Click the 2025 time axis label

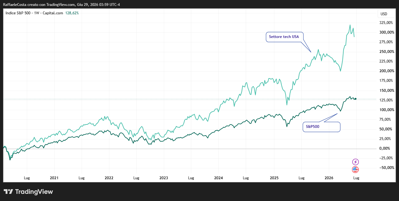coord(274,178)
